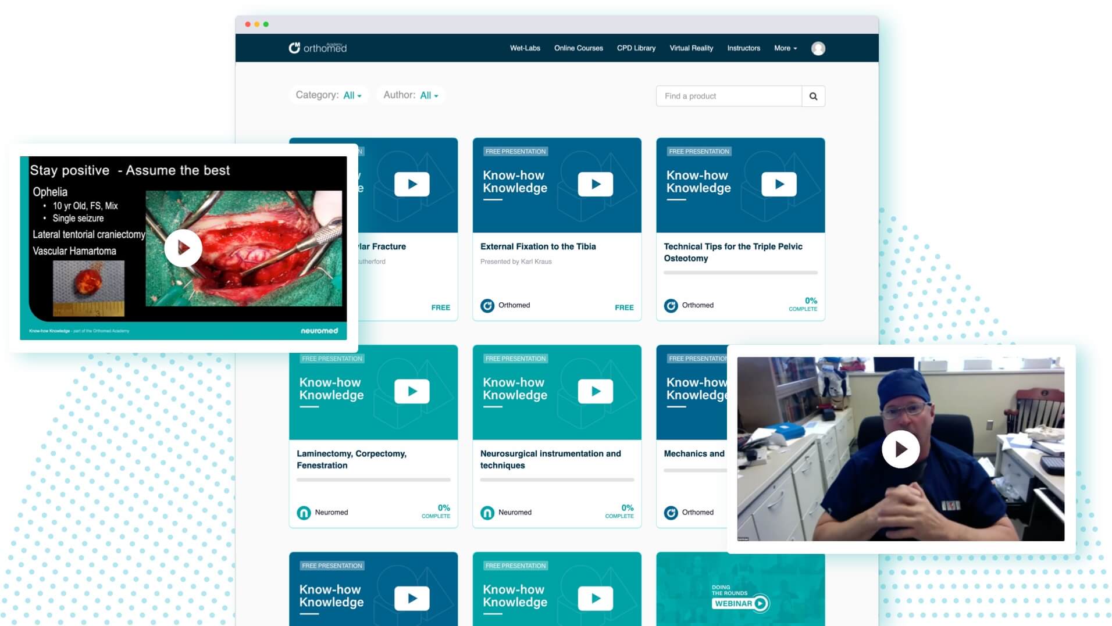Play the partially hidden Fracture presentation card
The width and height of the screenshot is (1112, 626).
point(412,184)
